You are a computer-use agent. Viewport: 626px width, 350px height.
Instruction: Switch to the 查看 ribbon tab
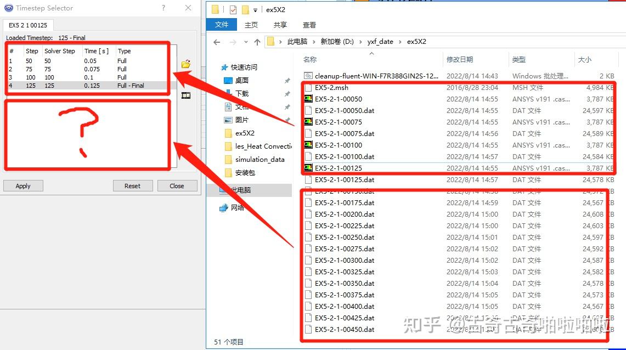(x=309, y=25)
